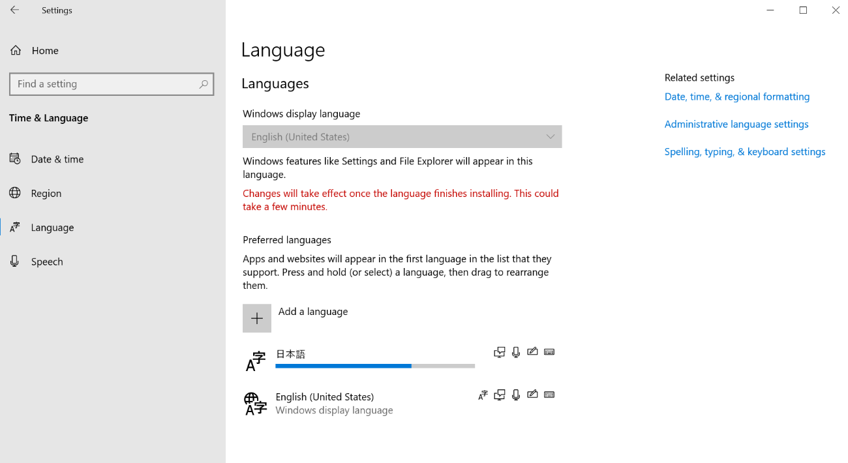Click the Time & Language section heading
The height and width of the screenshot is (463, 848).
pyautogui.click(x=48, y=118)
